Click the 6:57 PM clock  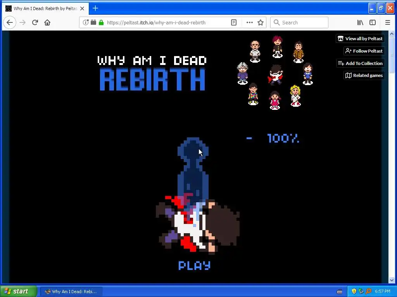(383, 292)
